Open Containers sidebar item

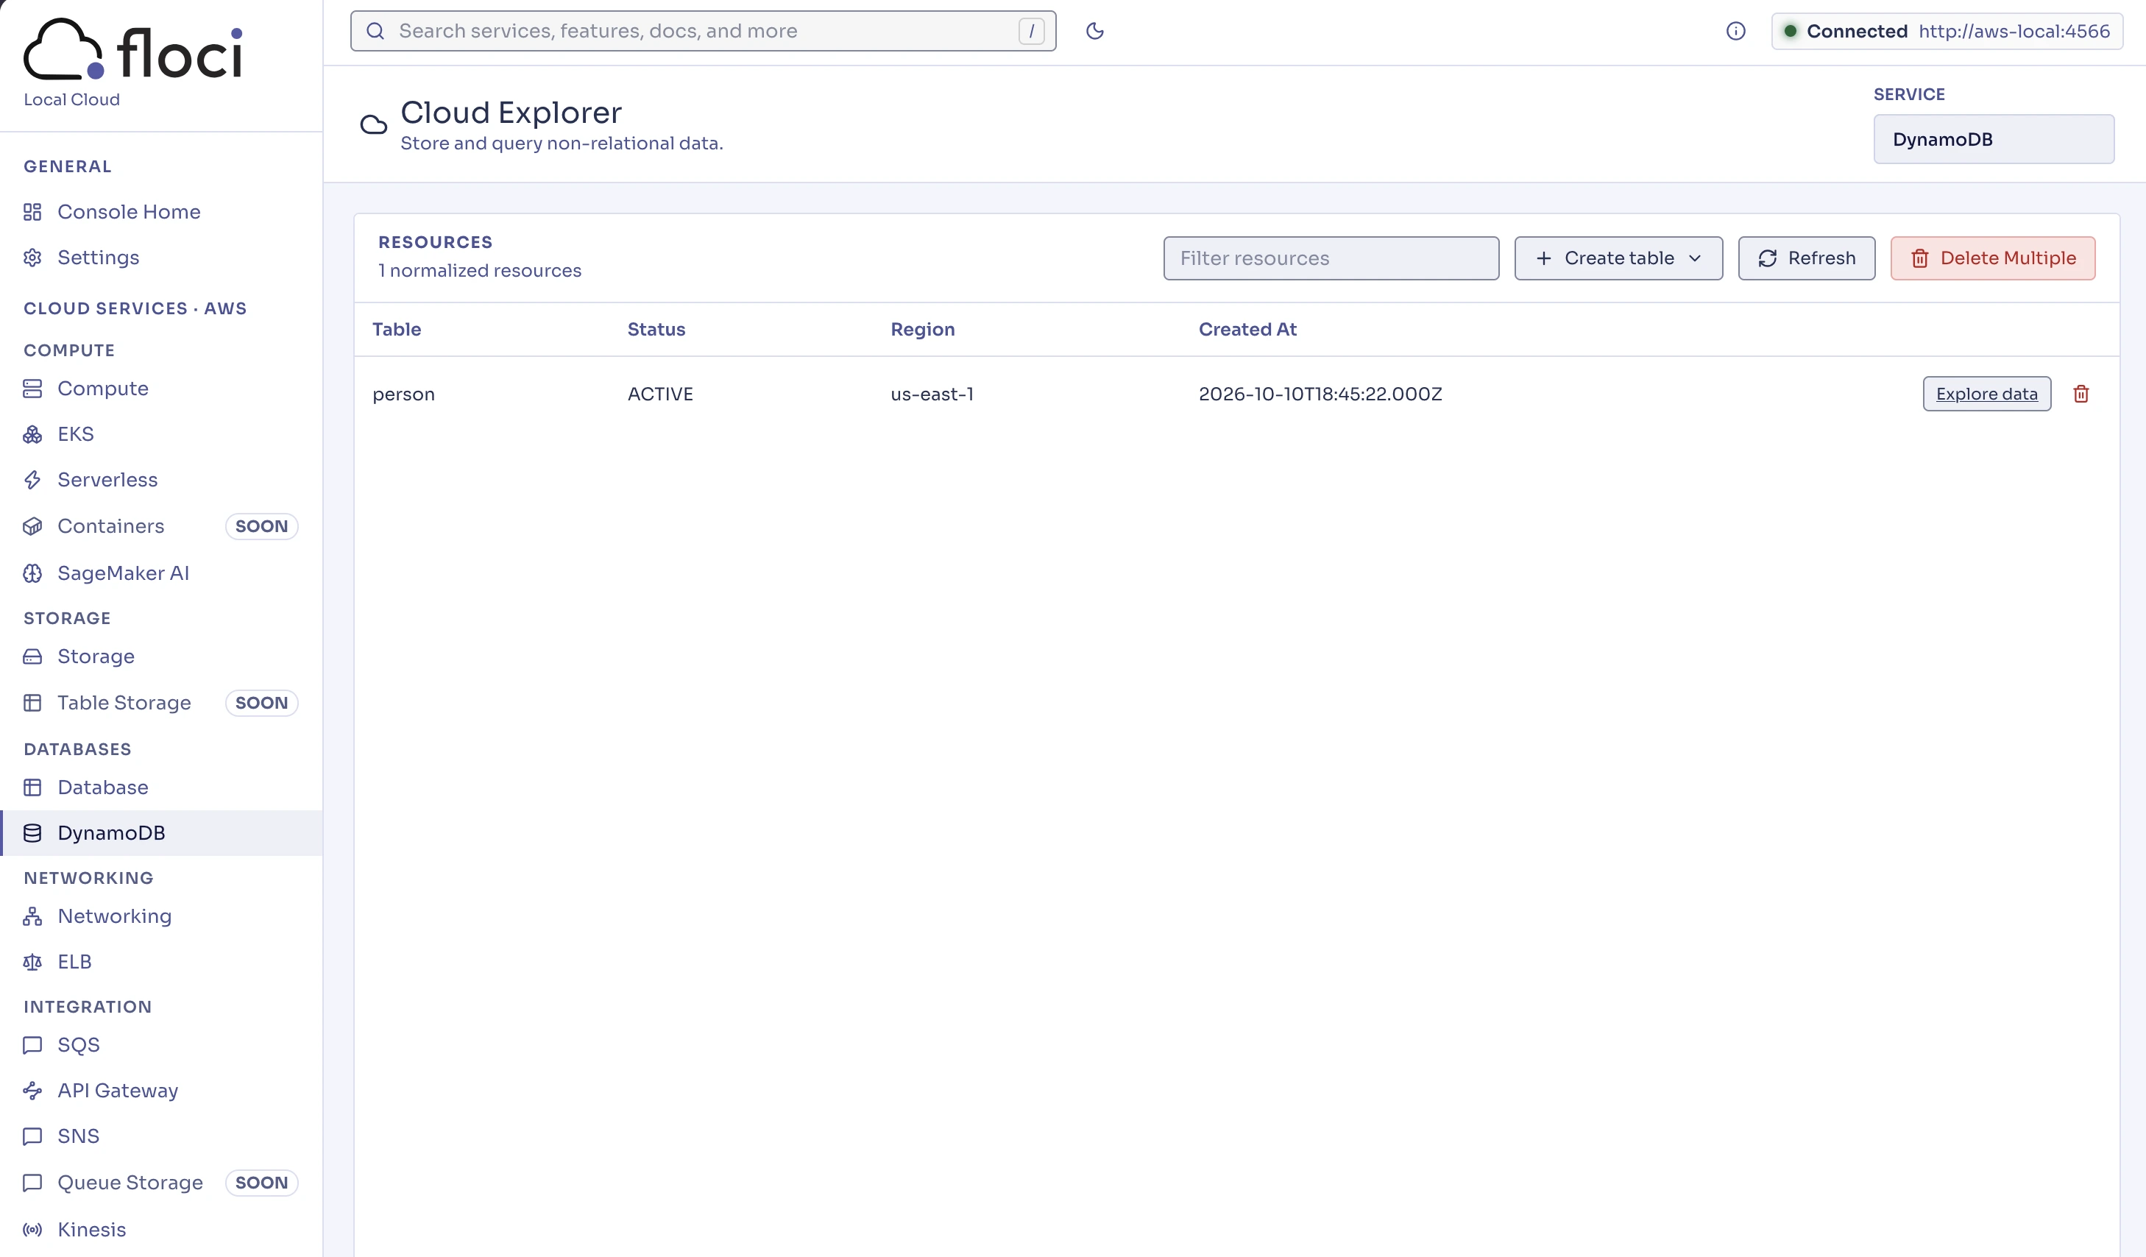coord(161,526)
